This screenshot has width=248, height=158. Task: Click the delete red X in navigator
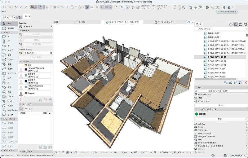click(246, 83)
